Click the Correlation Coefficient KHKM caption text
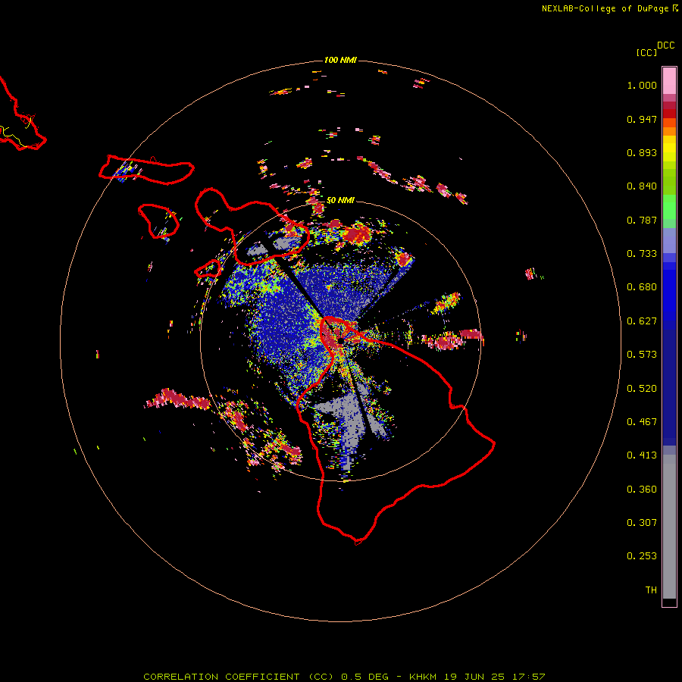Image resolution: width=682 pixels, height=682 pixels. (344, 677)
